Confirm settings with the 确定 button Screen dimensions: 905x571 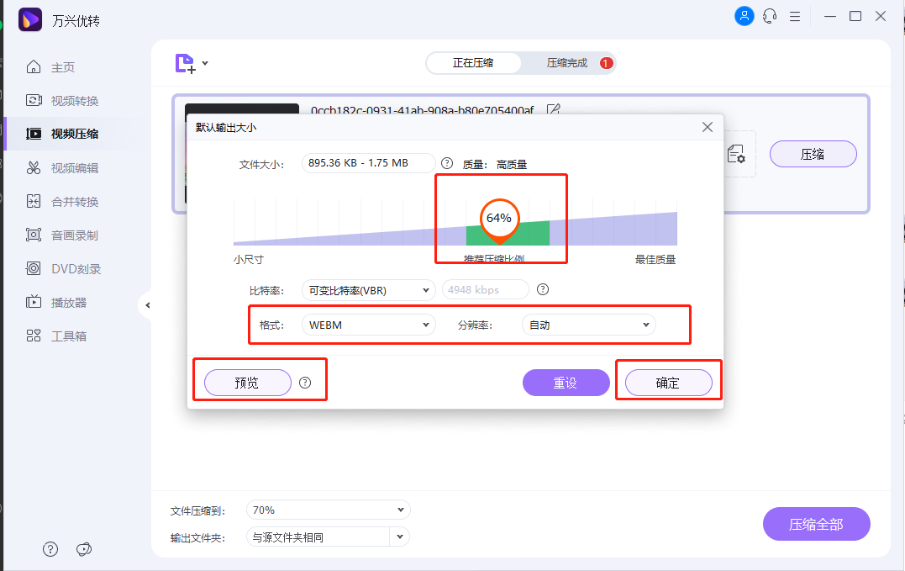tap(668, 383)
